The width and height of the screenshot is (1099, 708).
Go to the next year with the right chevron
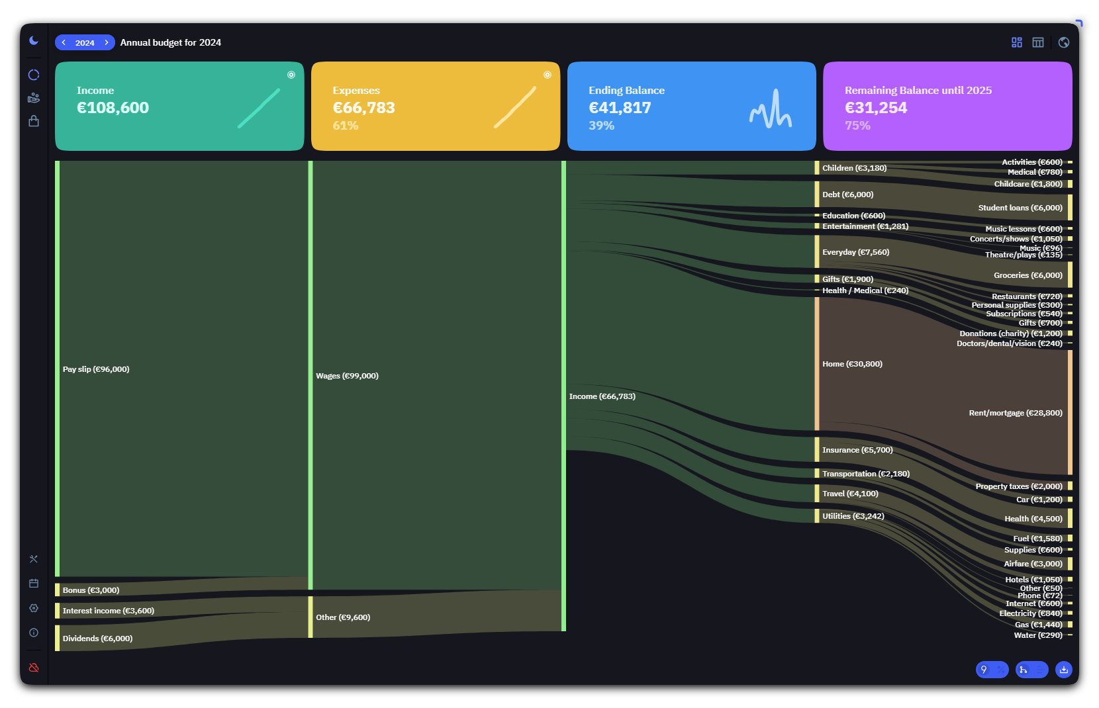[x=107, y=42]
